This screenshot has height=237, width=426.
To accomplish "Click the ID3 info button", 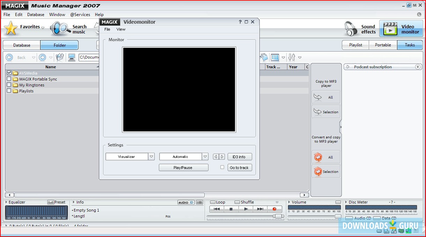I will 240,156.
